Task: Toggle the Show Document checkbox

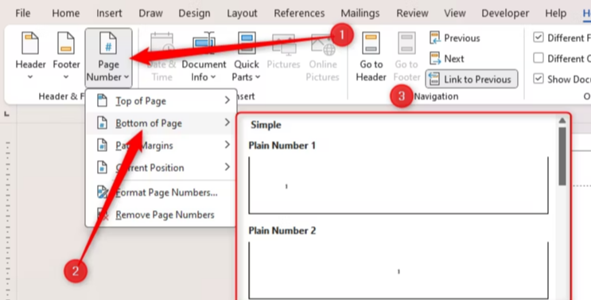Action: coord(539,79)
